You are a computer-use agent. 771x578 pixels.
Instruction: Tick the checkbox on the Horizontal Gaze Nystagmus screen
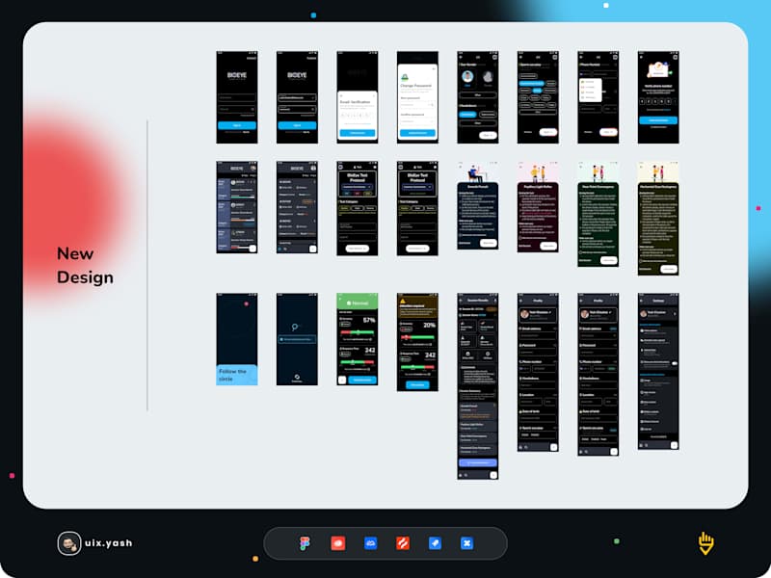coord(641,261)
